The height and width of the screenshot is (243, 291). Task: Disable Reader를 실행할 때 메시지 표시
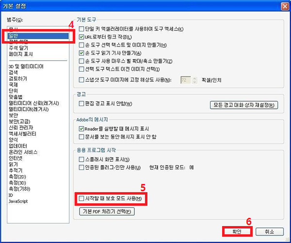[81, 129]
